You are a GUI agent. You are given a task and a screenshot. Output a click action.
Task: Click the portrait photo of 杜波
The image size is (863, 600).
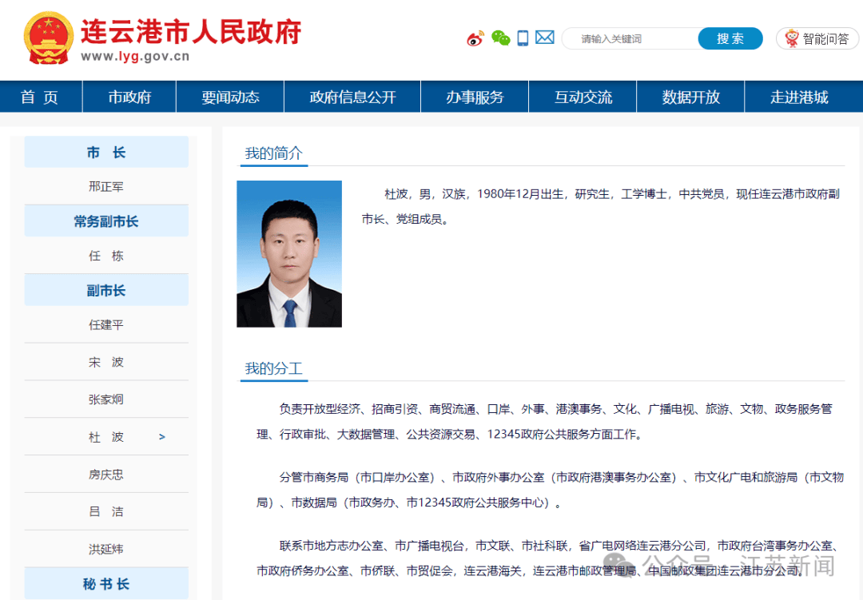pyautogui.click(x=289, y=254)
